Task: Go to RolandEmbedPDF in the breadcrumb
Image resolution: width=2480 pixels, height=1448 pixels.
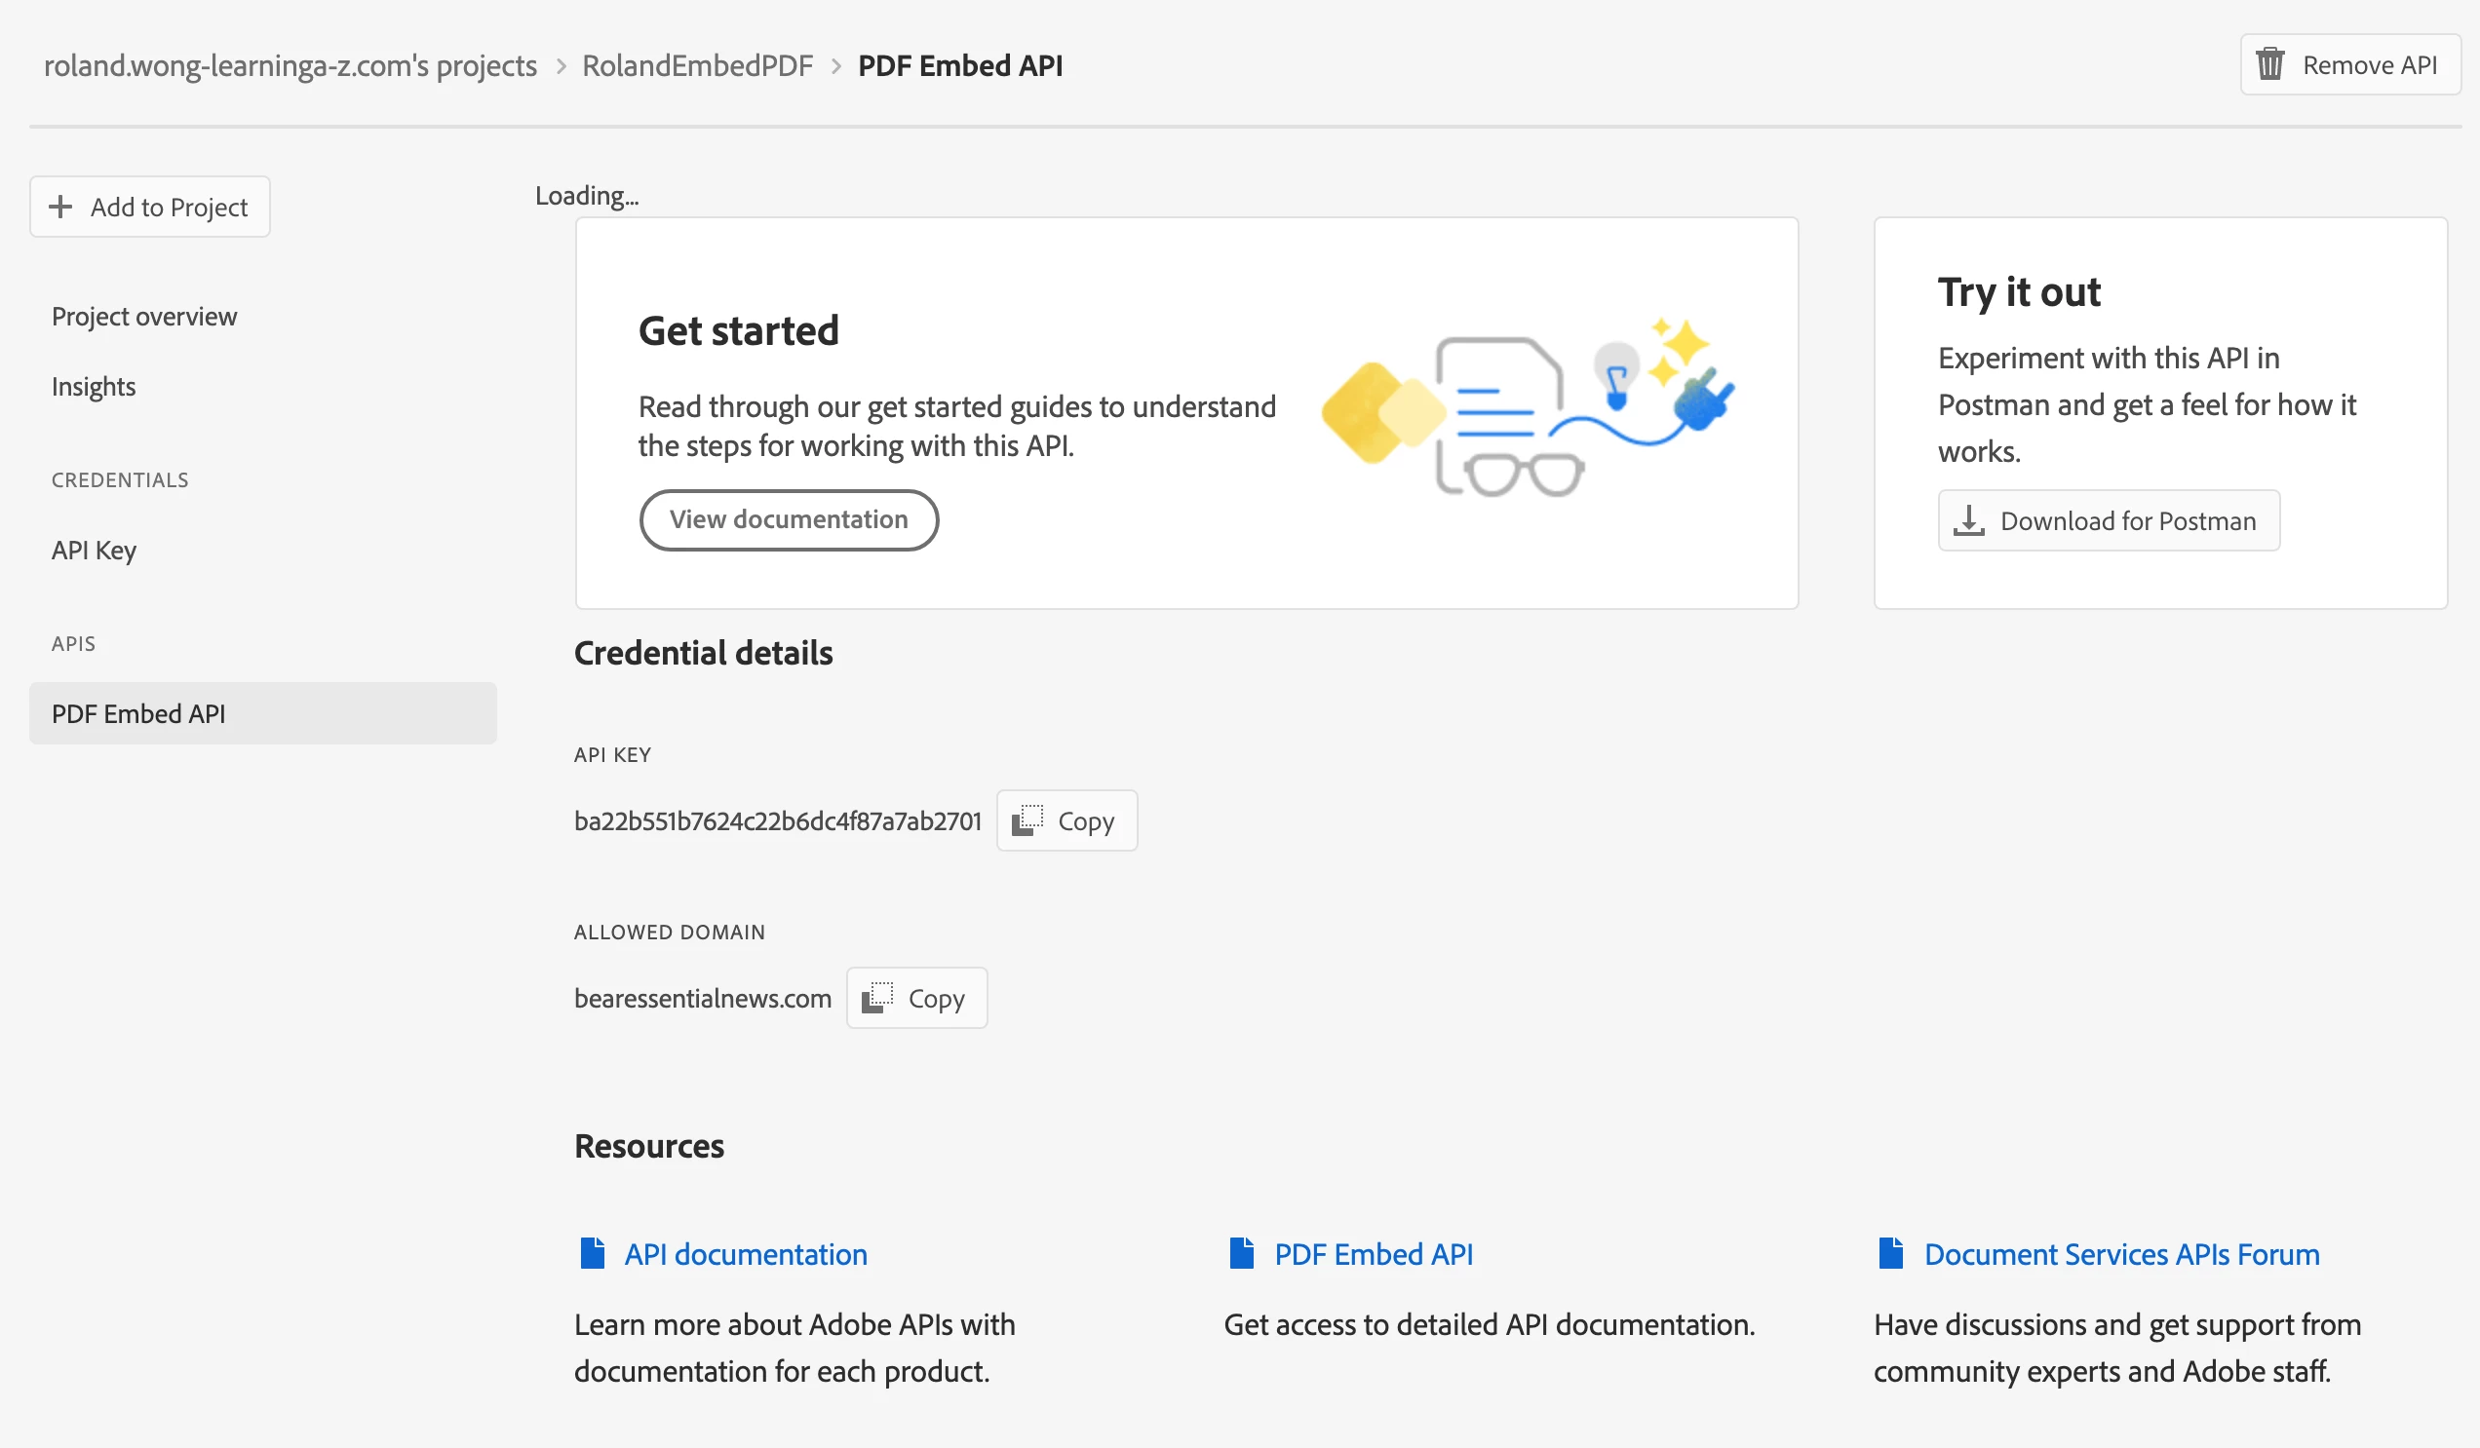Action: [697, 65]
